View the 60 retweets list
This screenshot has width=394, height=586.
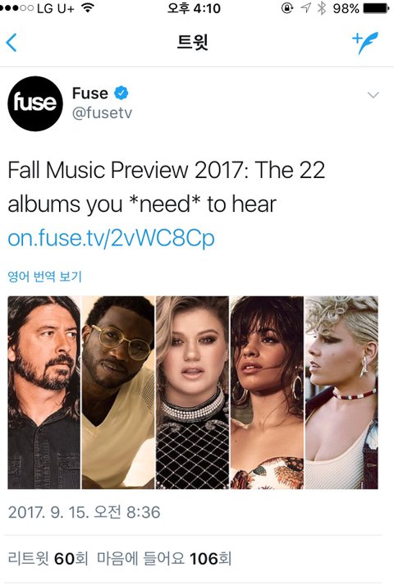tap(48, 559)
